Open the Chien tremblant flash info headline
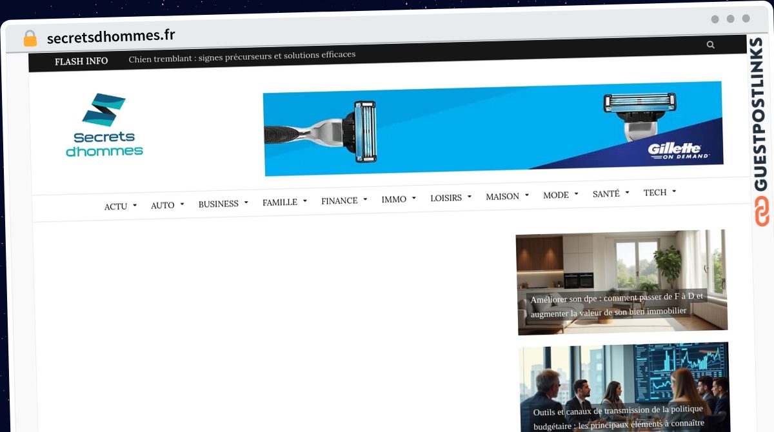Screen dimensions: 774x432 click(242, 57)
